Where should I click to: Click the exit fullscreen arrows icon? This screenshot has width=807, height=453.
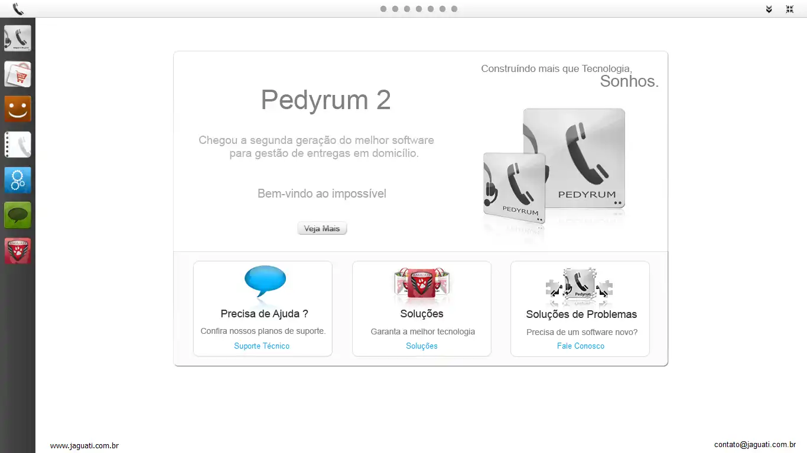tap(790, 9)
